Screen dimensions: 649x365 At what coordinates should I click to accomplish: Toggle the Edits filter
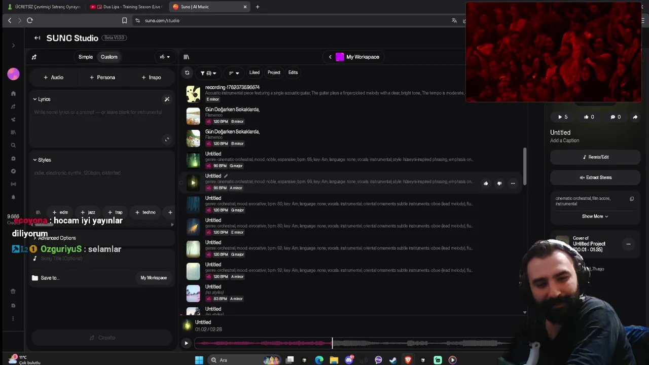tap(293, 72)
